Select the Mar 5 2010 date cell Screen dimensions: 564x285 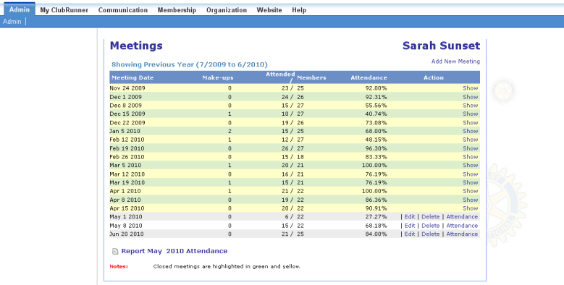(x=125, y=166)
